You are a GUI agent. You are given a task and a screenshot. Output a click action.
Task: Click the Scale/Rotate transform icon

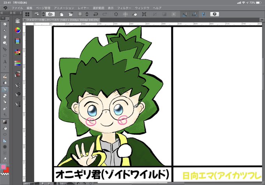[144, 14]
